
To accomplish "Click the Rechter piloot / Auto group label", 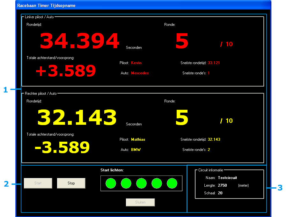I will pos(41,94).
